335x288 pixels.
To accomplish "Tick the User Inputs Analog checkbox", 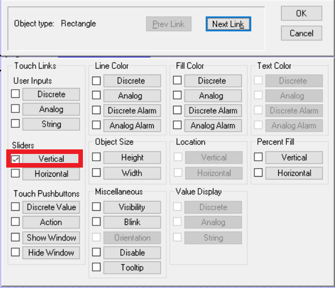I will click(15, 108).
